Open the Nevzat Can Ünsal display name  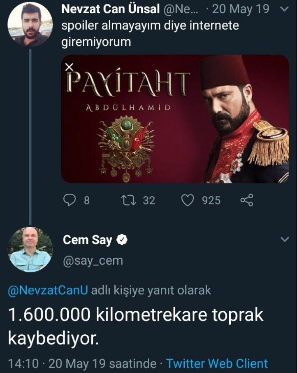111,9
